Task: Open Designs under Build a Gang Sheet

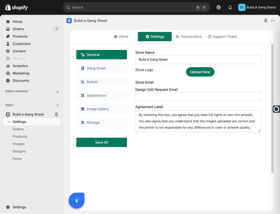Action: point(19,151)
